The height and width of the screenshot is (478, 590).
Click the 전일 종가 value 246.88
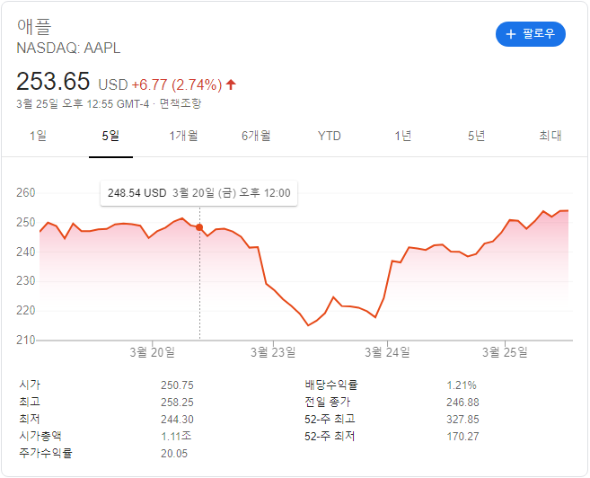pyautogui.click(x=462, y=403)
